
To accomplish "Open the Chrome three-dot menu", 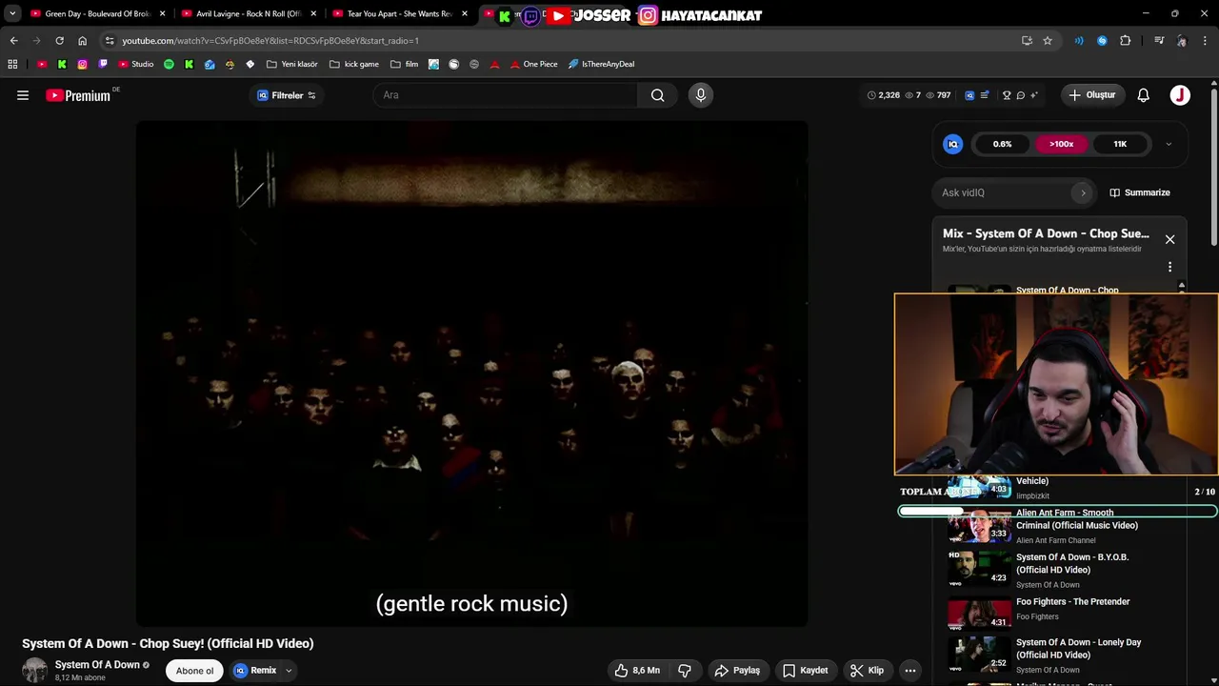I will pyautogui.click(x=1206, y=41).
